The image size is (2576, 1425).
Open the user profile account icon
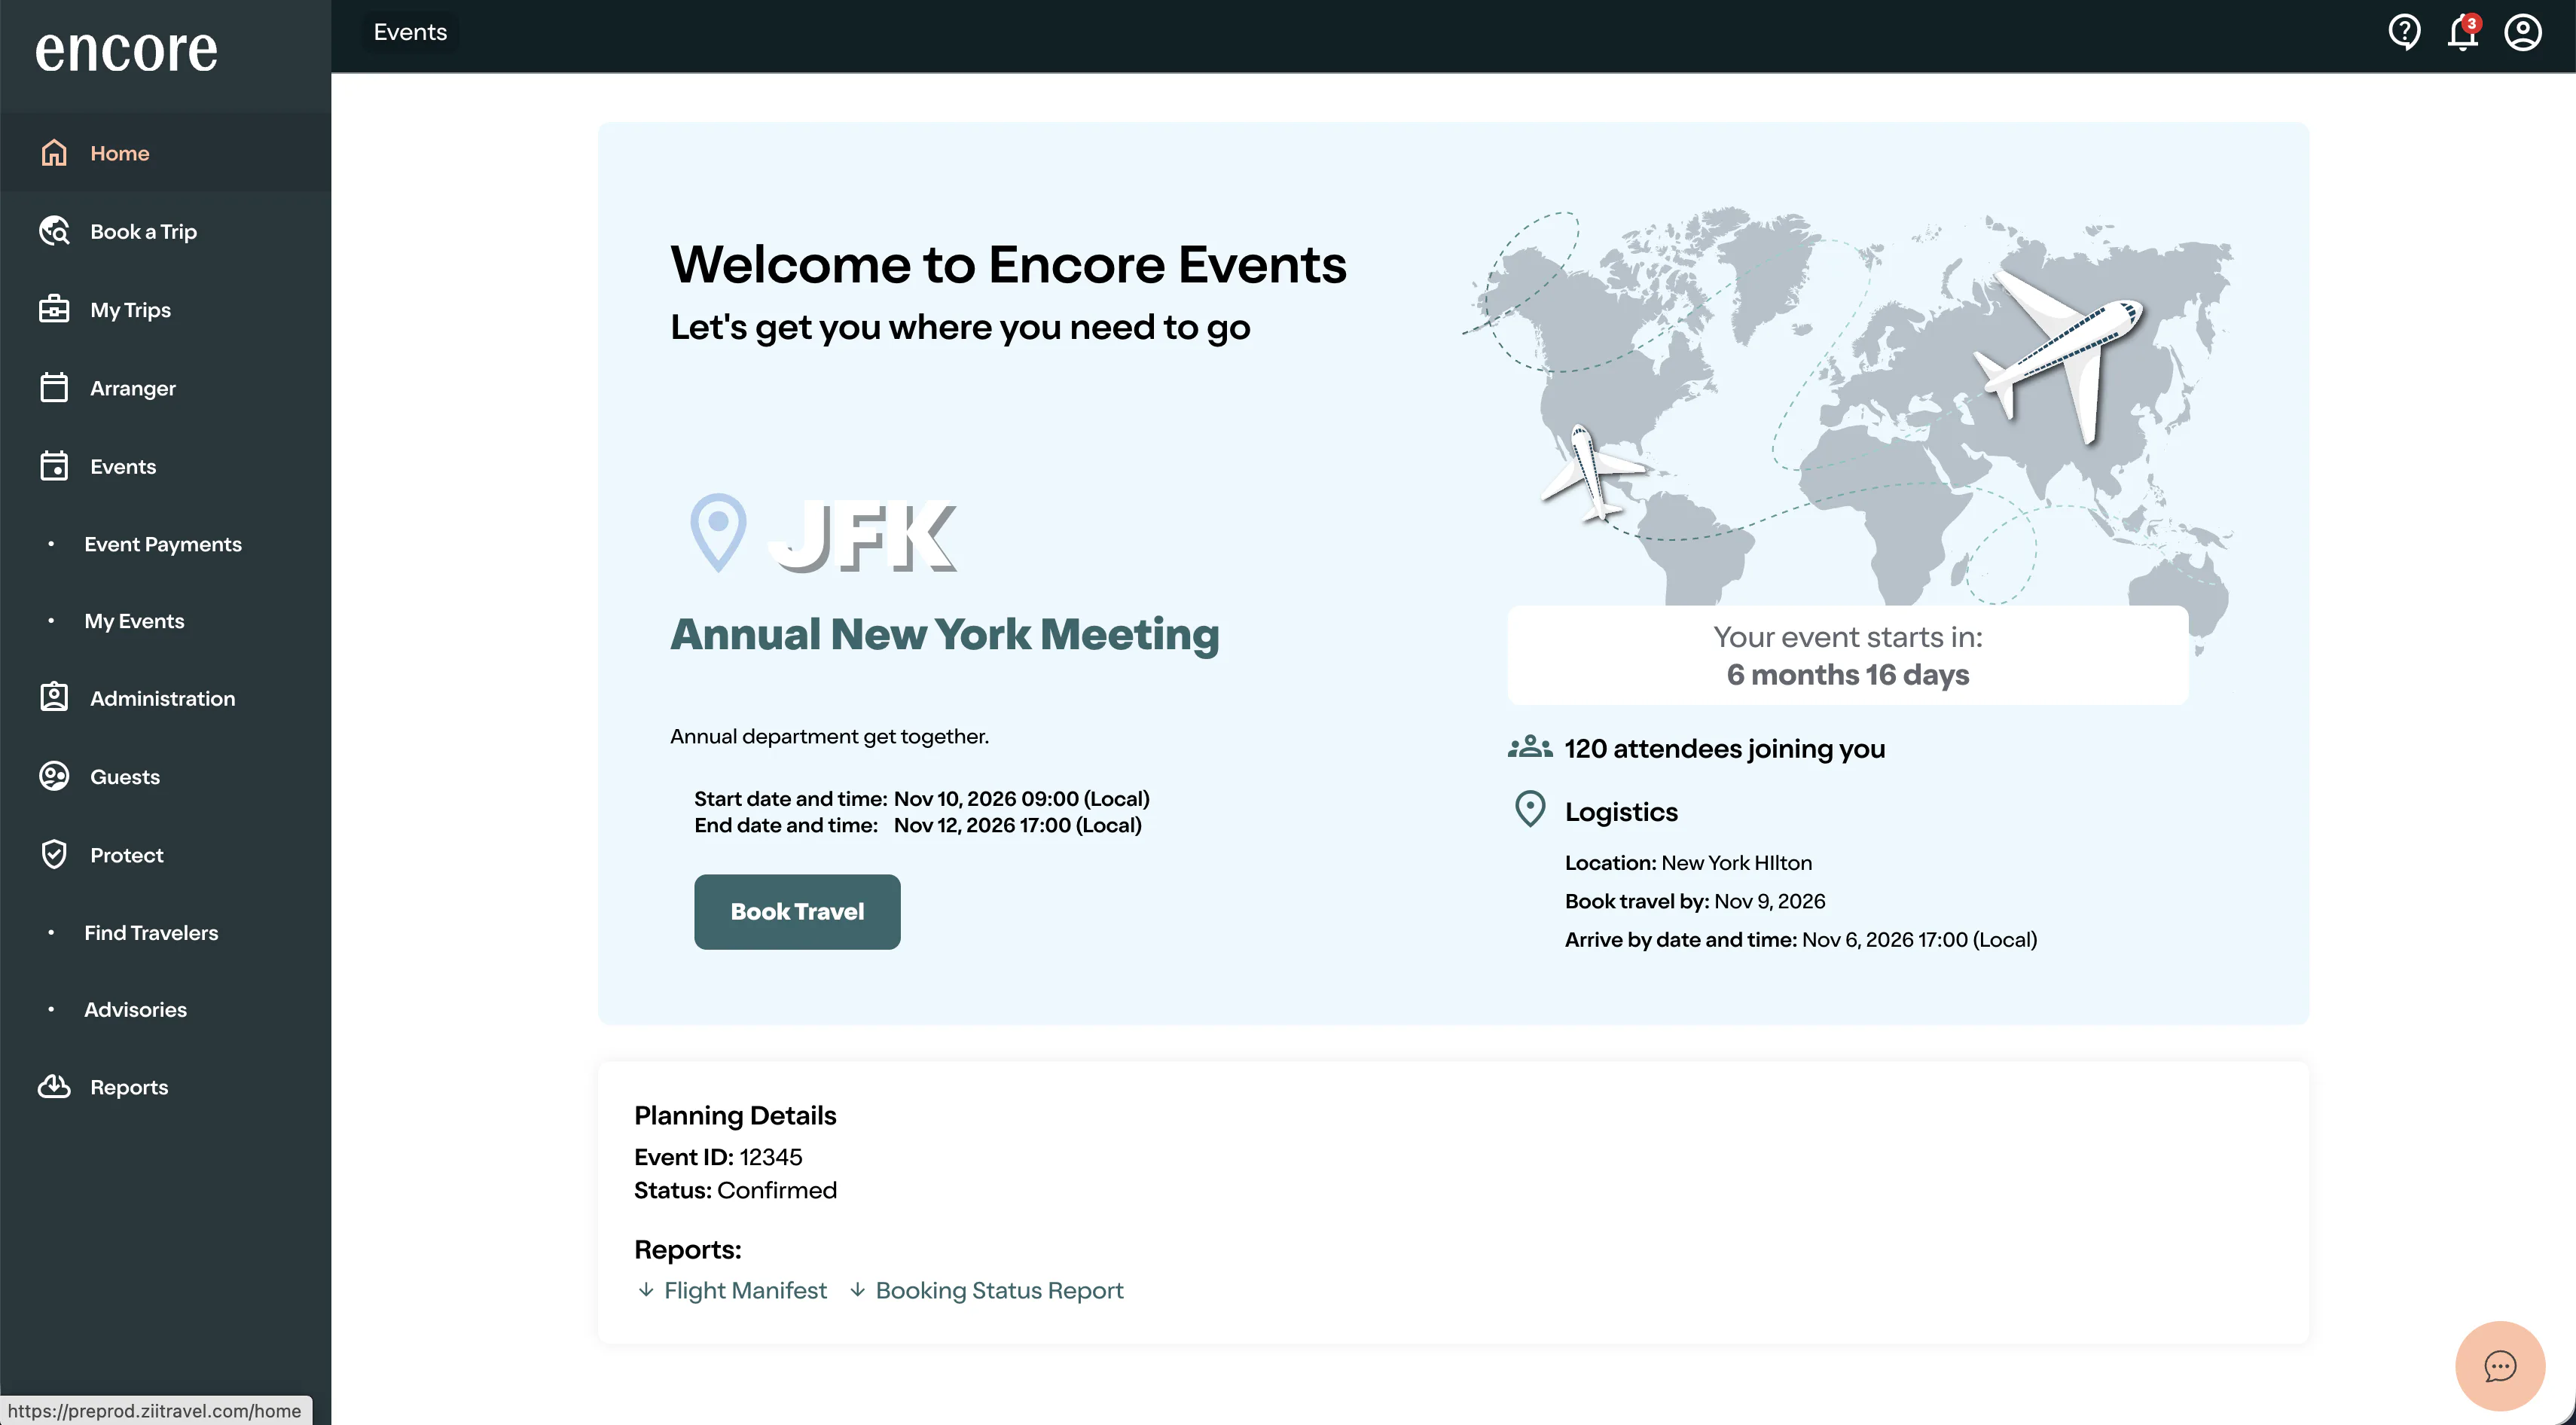(x=2522, y=33)
